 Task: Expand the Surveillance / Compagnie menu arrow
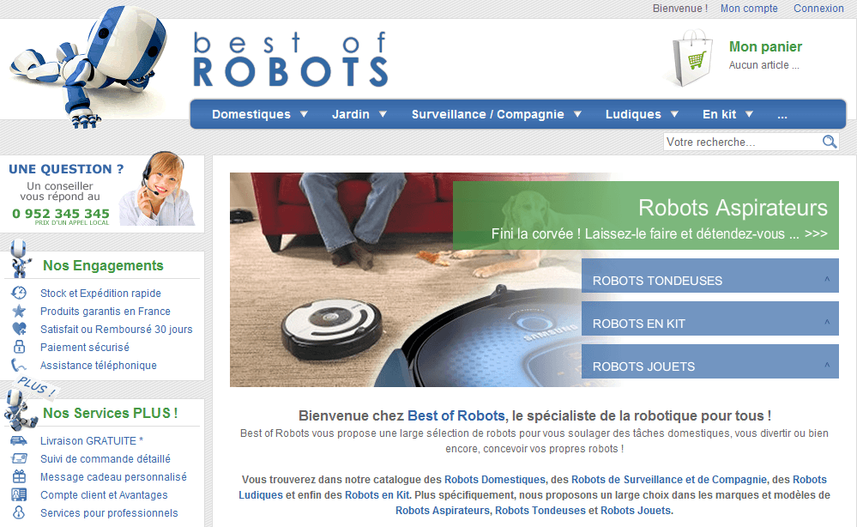(x=577, y=114)
